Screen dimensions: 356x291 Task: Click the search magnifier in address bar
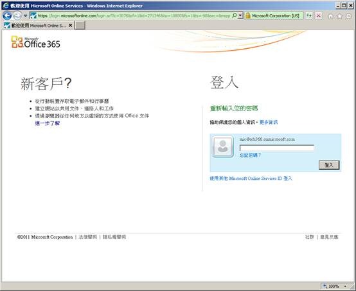[235, 15]
